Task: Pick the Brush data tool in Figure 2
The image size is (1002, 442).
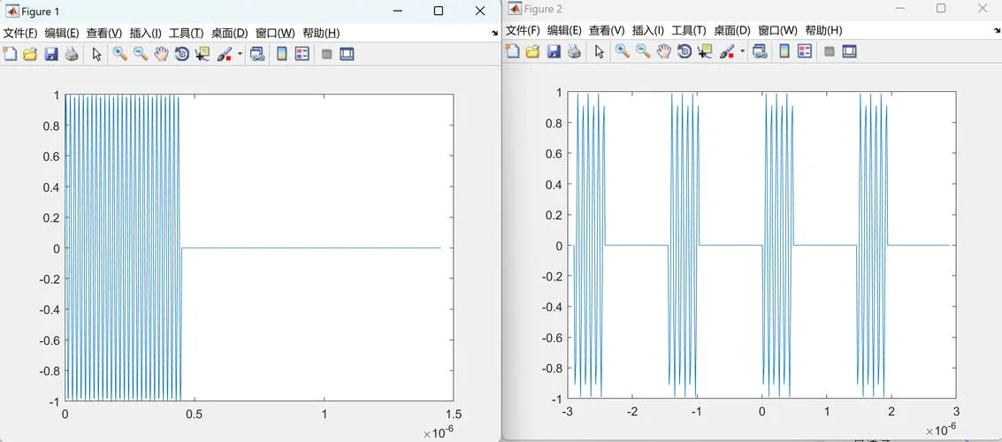Action: click(726, 52)
